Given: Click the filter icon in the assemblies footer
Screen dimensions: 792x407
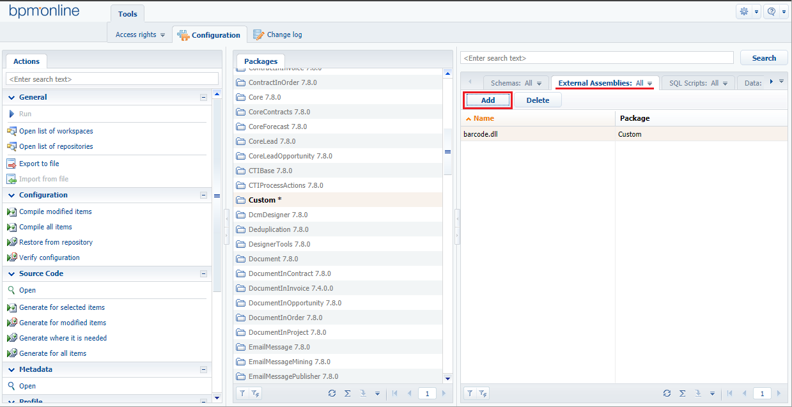Looking at the screenshot, I should click(469, 394).
